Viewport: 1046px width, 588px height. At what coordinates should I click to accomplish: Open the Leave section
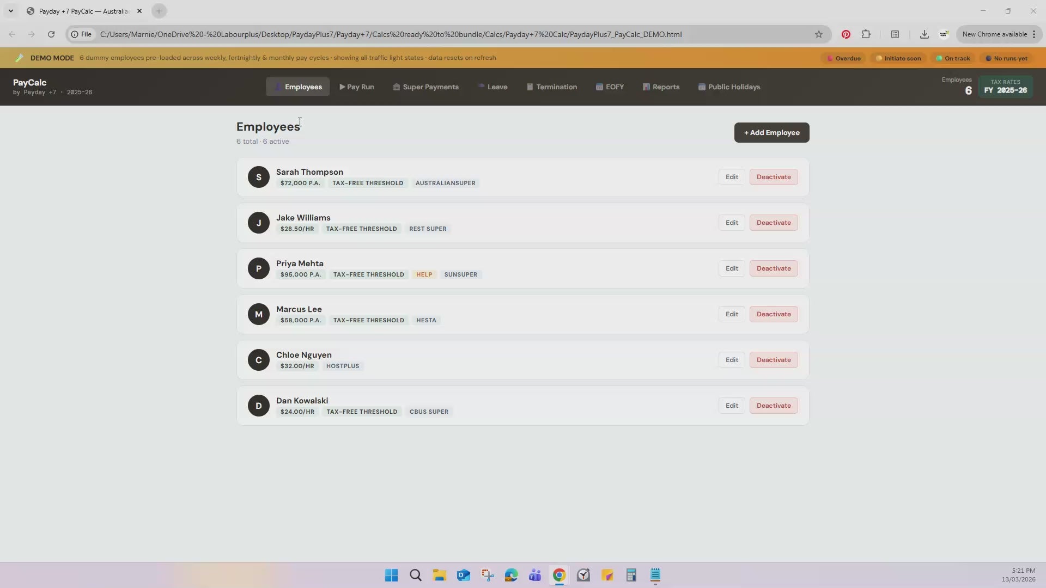pyautogui.click(x=492, y=87)
